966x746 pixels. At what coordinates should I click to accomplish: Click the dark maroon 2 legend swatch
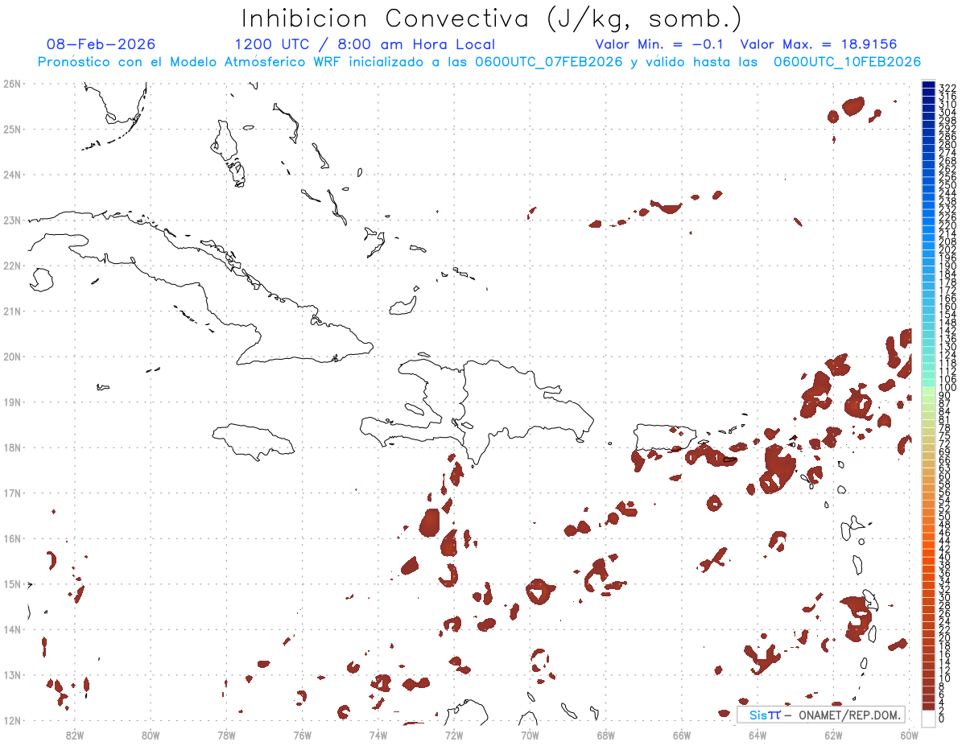pos(928,707)
